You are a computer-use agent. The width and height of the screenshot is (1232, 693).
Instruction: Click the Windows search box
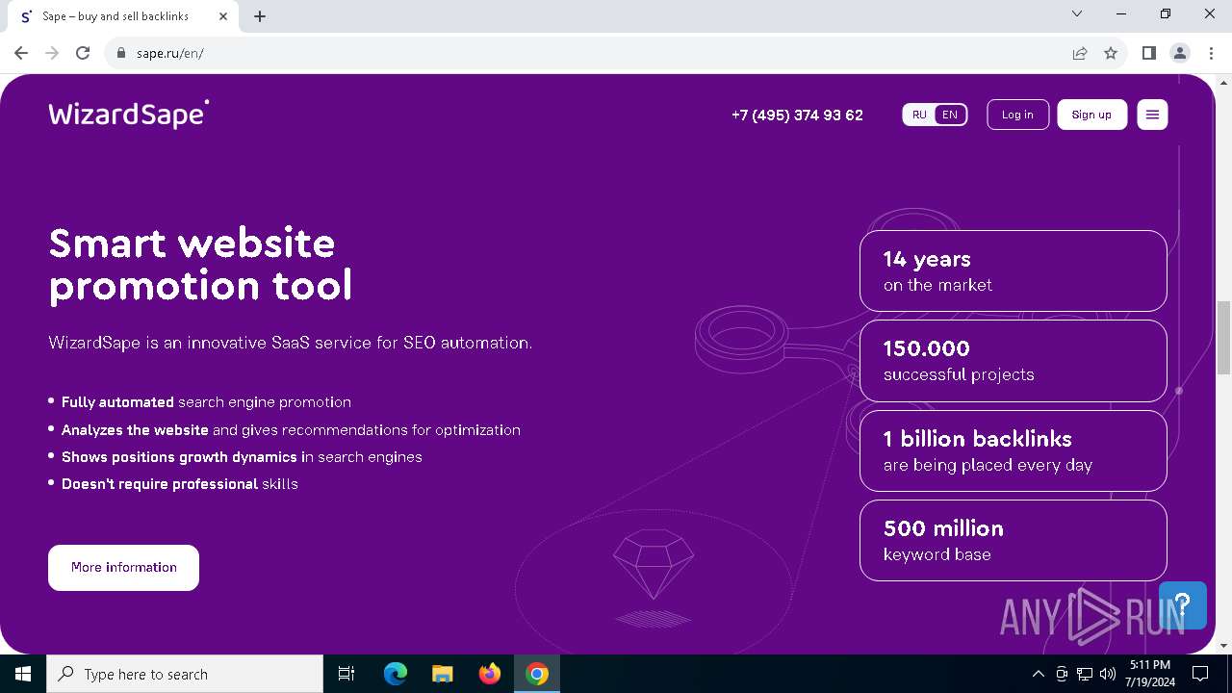pyautogui.click(x=185, y=674)
